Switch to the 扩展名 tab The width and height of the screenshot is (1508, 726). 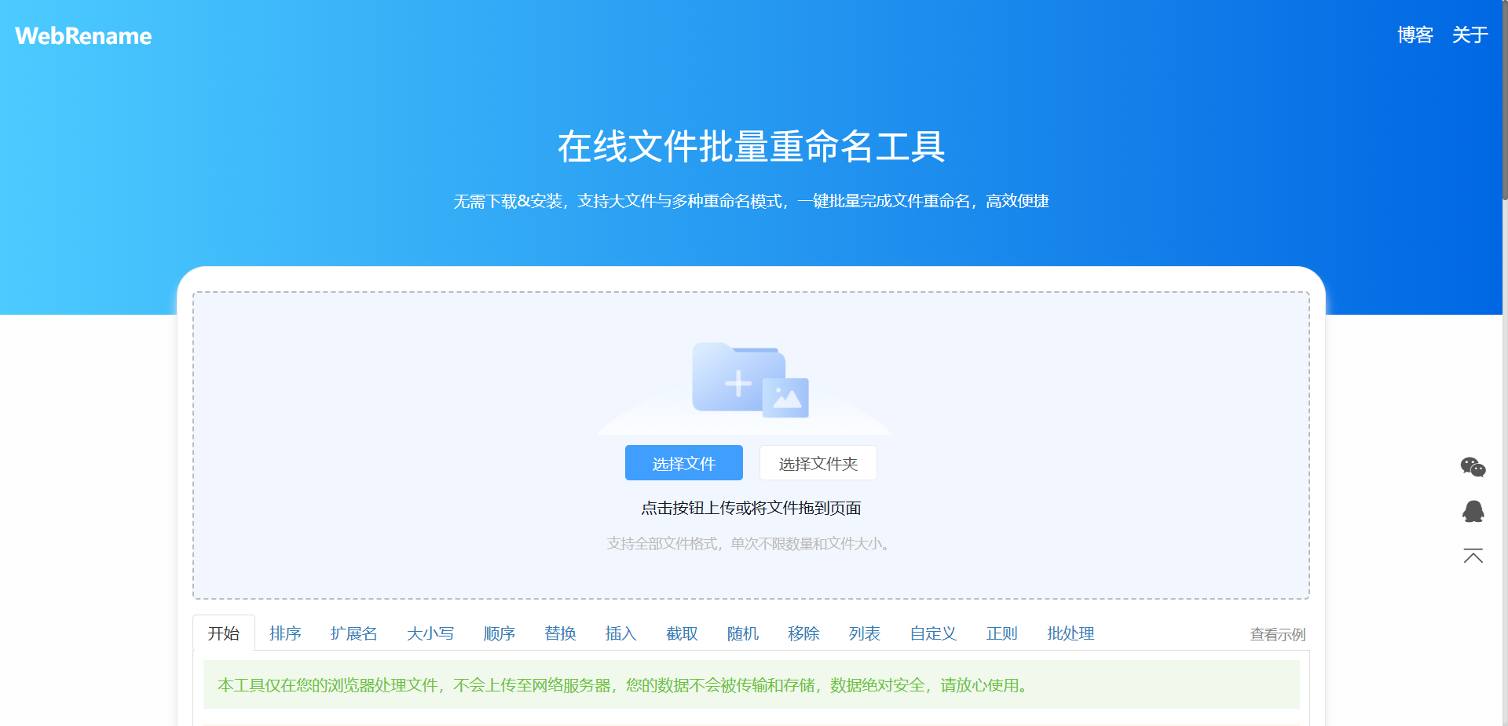(353, 633)
